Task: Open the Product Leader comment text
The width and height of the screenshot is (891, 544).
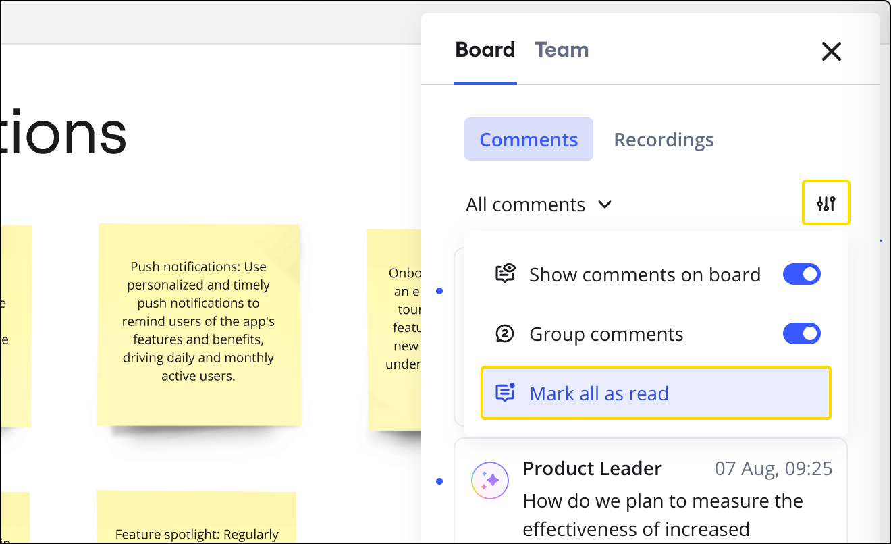Action: pos(662,514)
